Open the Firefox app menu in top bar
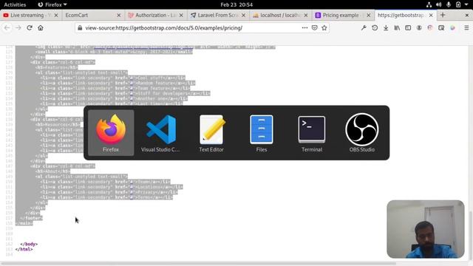This screenshot has width=473, height=266. (x=52, y=4)
